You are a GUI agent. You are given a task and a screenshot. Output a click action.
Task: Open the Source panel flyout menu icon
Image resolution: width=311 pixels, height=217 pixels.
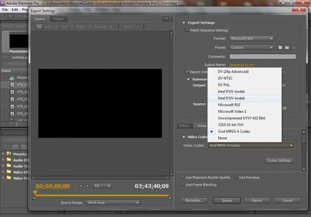165,19
